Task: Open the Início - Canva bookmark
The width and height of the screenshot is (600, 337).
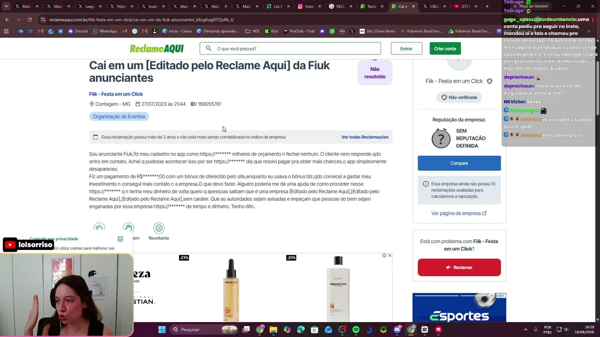Action: click(177, 31)
